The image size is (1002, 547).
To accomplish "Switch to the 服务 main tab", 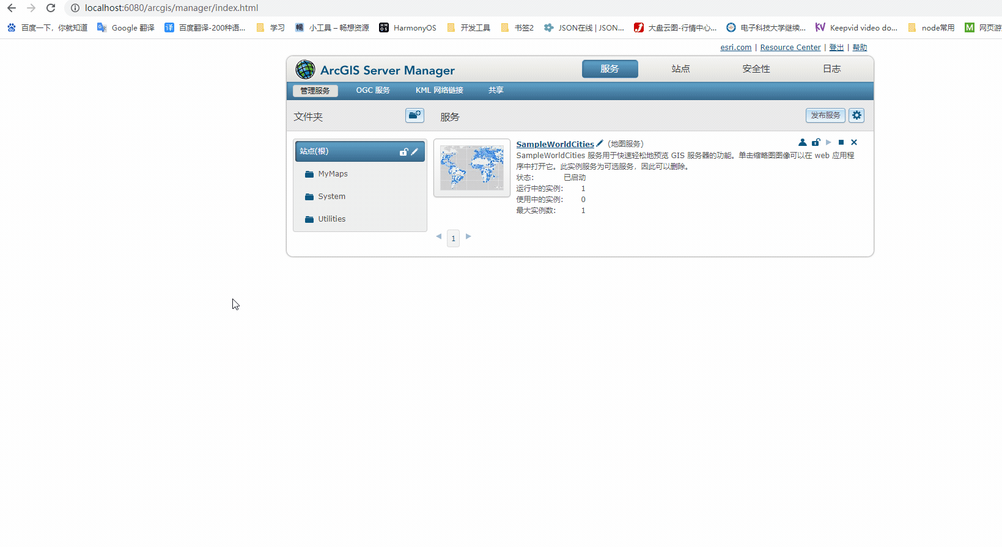I will (x=610, y=69).
